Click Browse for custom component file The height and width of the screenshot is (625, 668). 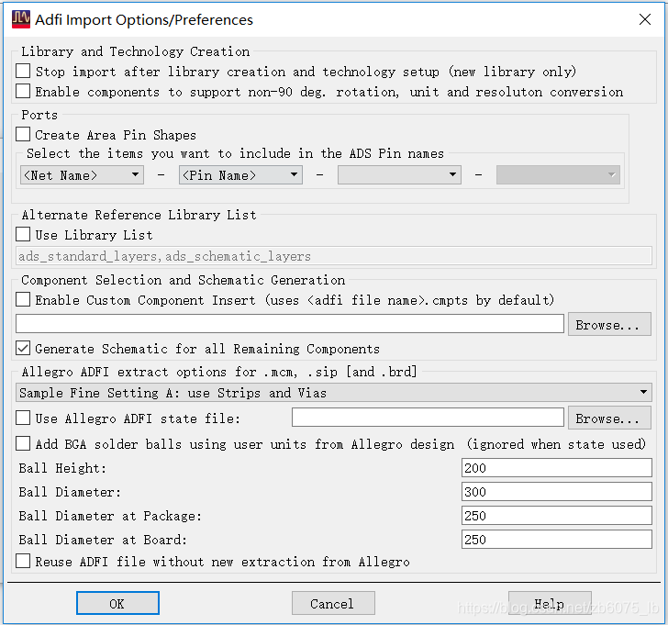[609, 325]
